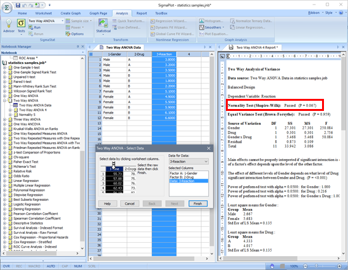348x270 pixels.
Task: Open Sample size menu
Action: 79,21
